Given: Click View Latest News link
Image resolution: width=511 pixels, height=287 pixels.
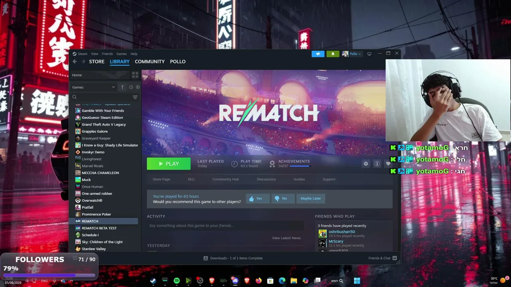Looking at the screenshot, I should click(x=286, y=238).
